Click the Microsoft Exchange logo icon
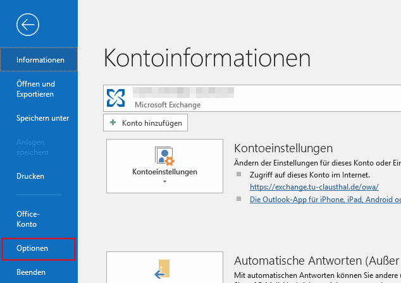The height and width of the screenshot is (283, 401). point(116,97)
